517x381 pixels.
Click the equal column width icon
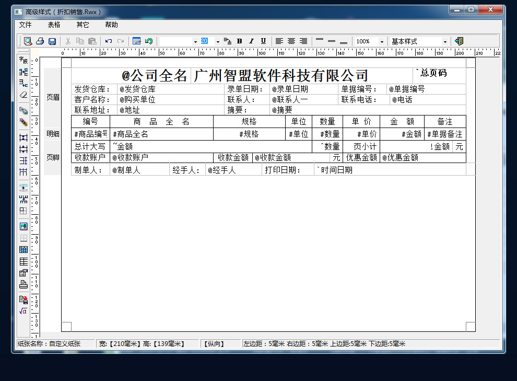pyautogui.click(x=23, y=172)
